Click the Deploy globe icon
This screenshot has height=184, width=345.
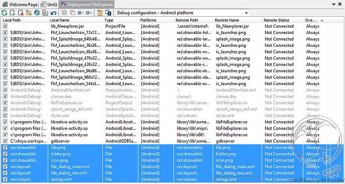pos(37,13)
